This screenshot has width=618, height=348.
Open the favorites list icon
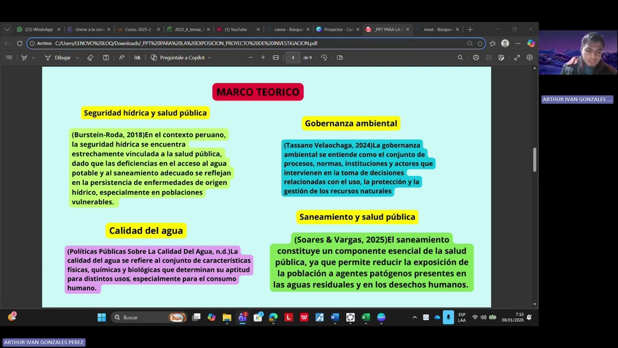tap(492, 43)
